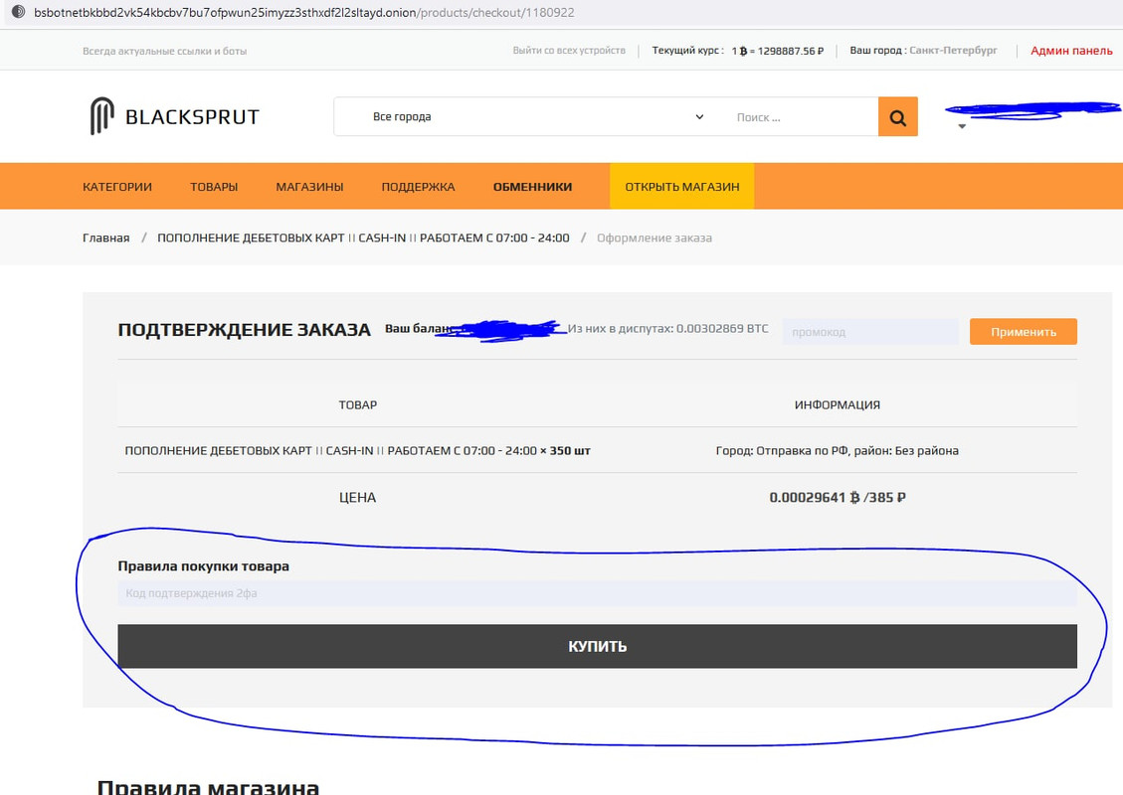Click the onion site icon in address bar

pyautogui.click(x=18, y=12)
